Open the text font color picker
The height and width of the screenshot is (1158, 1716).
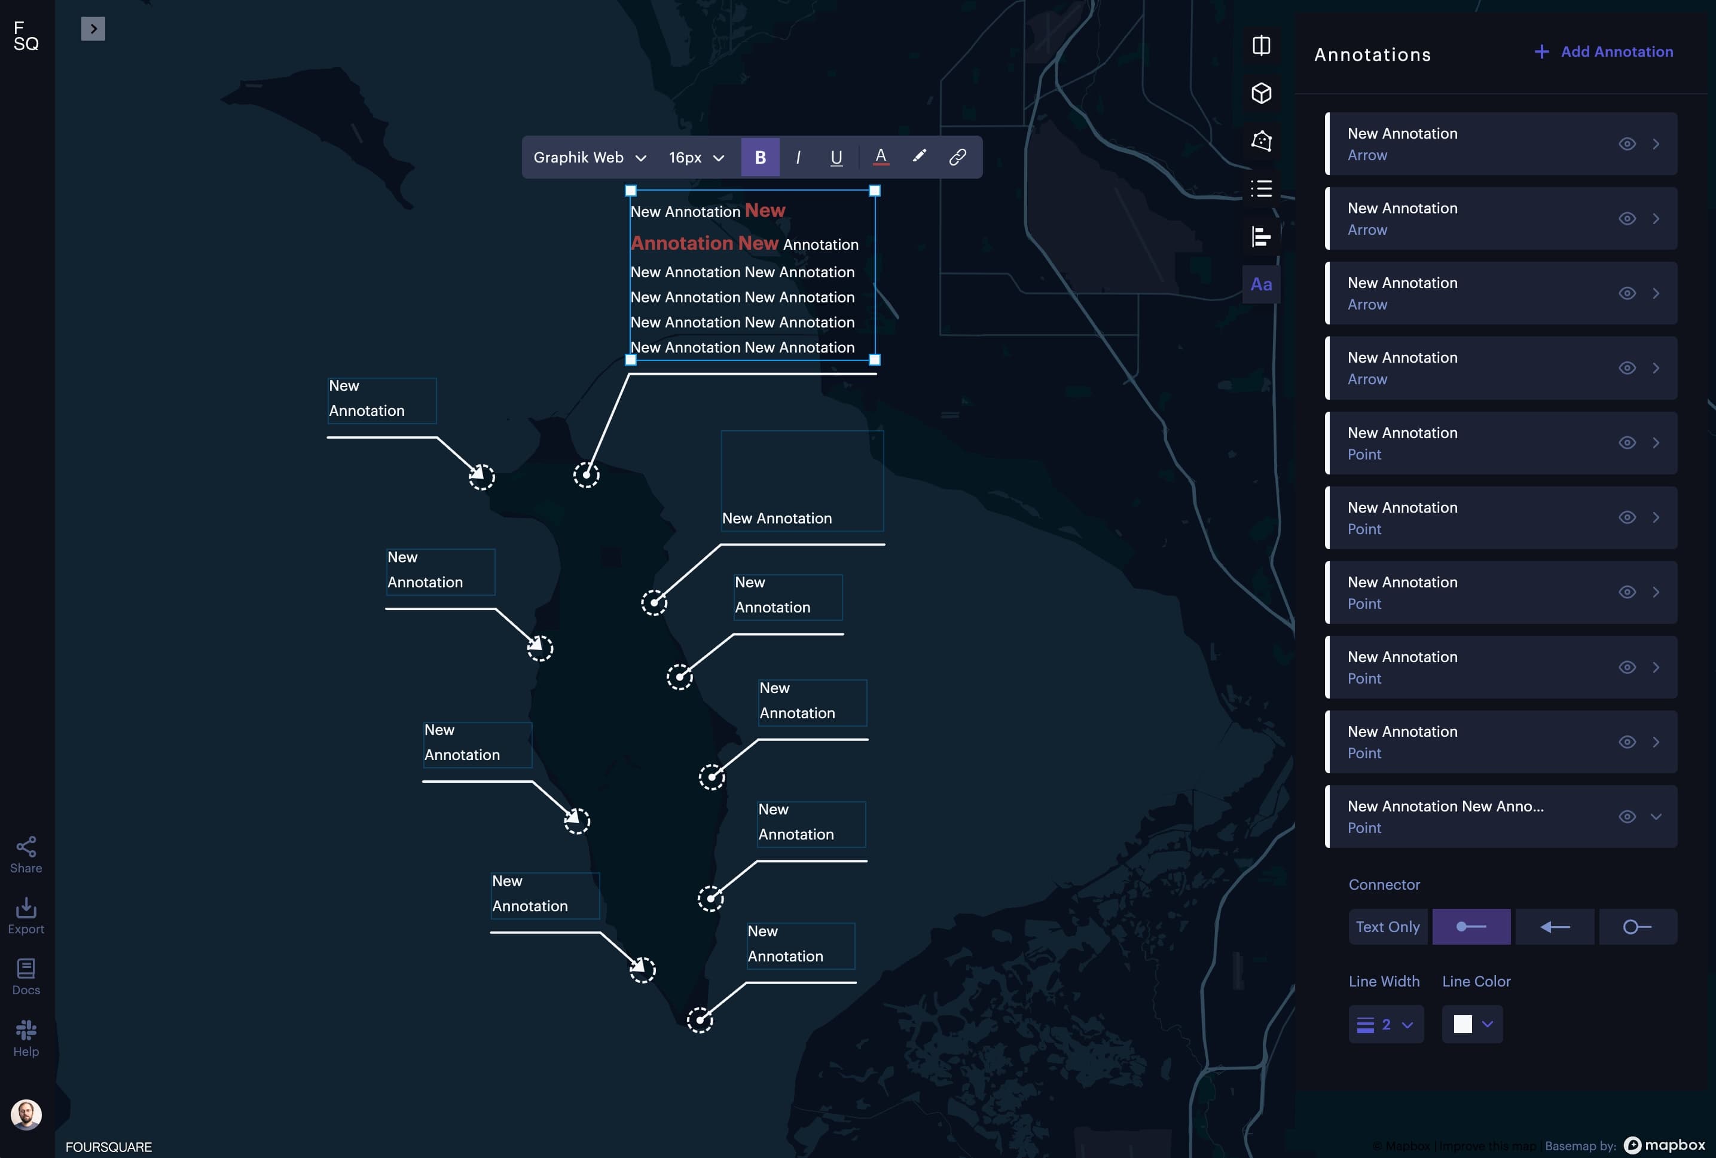pyautogui.click(x=880, y=157)
